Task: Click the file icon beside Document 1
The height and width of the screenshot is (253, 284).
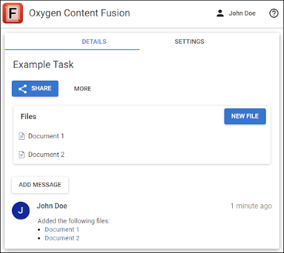Action: coord(21,136)
